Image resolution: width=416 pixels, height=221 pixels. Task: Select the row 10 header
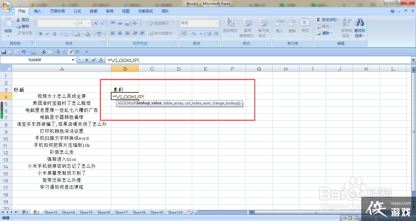[x=6, y=138]
